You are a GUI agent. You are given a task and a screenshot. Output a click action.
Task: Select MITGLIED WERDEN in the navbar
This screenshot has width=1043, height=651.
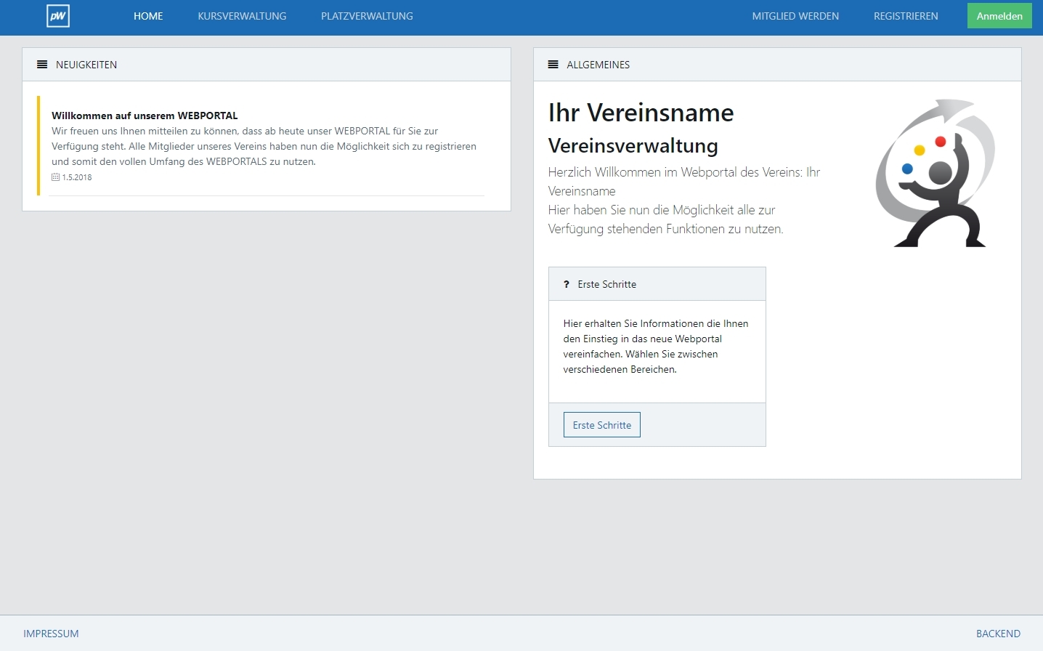795,16
